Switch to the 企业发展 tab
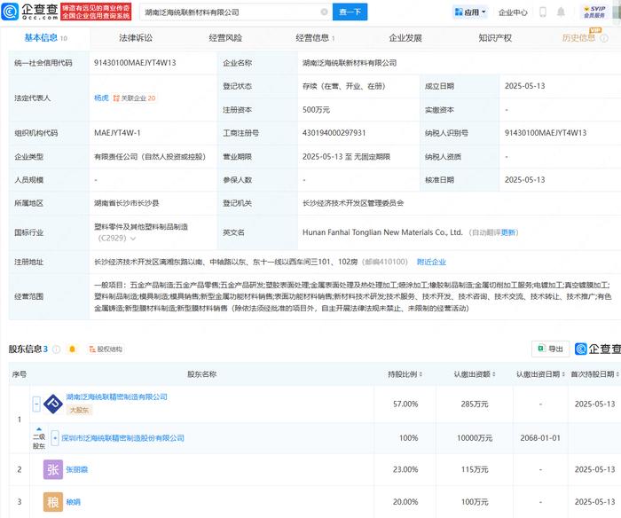This screenshot has width=621, height=518. (405, 38)
